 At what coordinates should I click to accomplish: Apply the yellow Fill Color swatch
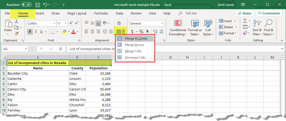click(64, 32)
